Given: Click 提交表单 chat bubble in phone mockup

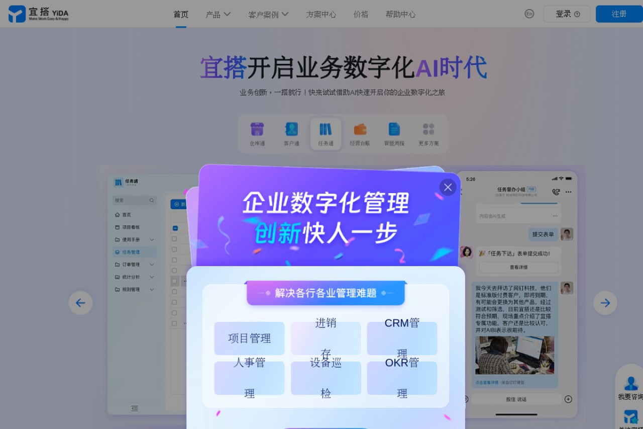Looking at the screenshot, I should 543,234.
